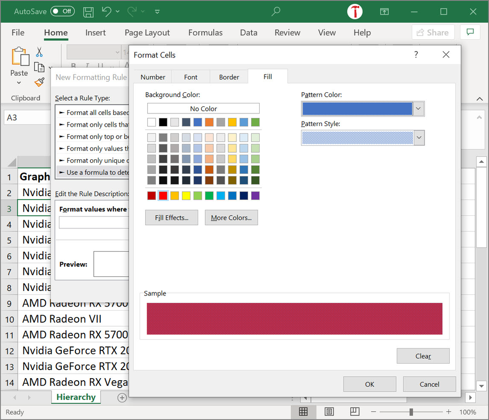The height and width of the screenshot is (420, 489).
Task: Open the Pattern Color dropdown
Action: pyautogui.click(x=418, y=109)
